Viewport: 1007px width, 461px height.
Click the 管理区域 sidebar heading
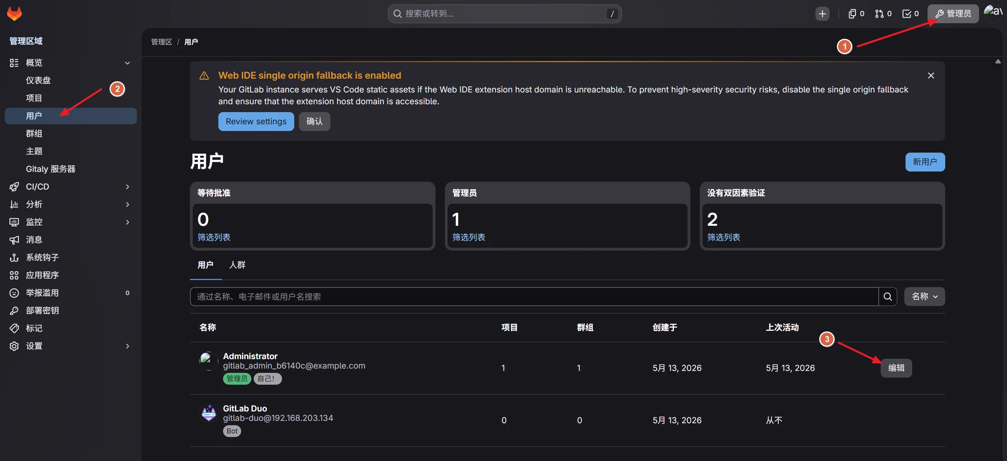(x=26, y=41)
